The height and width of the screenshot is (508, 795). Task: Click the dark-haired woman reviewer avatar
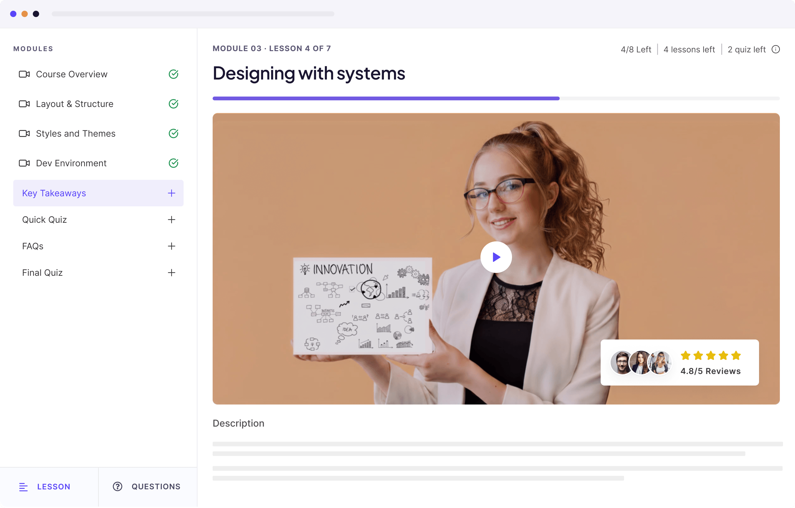pyautogui.click(x=641, y=363)
